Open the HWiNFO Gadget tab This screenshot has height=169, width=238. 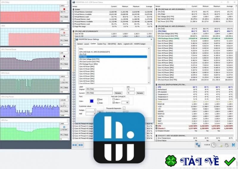[140, 44]
